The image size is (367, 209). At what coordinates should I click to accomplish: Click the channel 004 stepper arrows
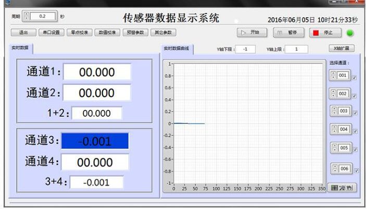[x=334, y=129]
